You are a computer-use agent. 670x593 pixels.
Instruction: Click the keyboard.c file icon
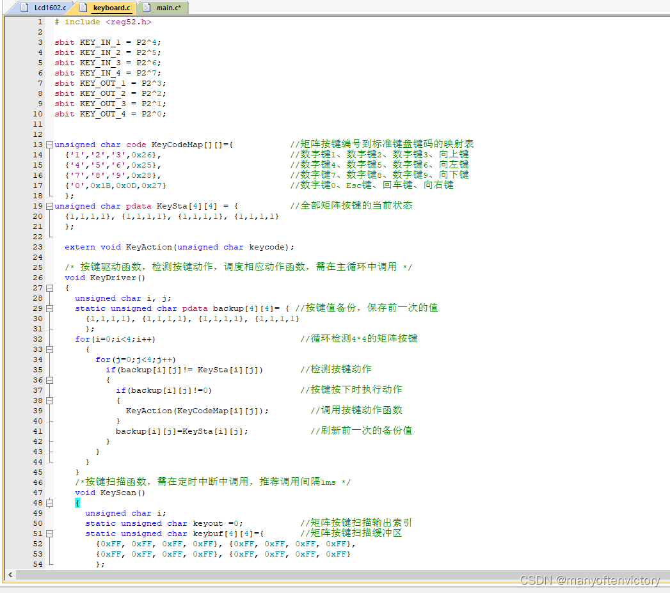pos(83,8)
